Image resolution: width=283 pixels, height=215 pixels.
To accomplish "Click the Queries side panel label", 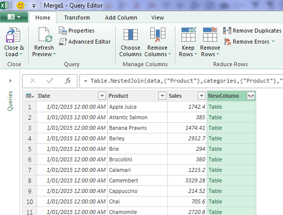I will point(10,101).
